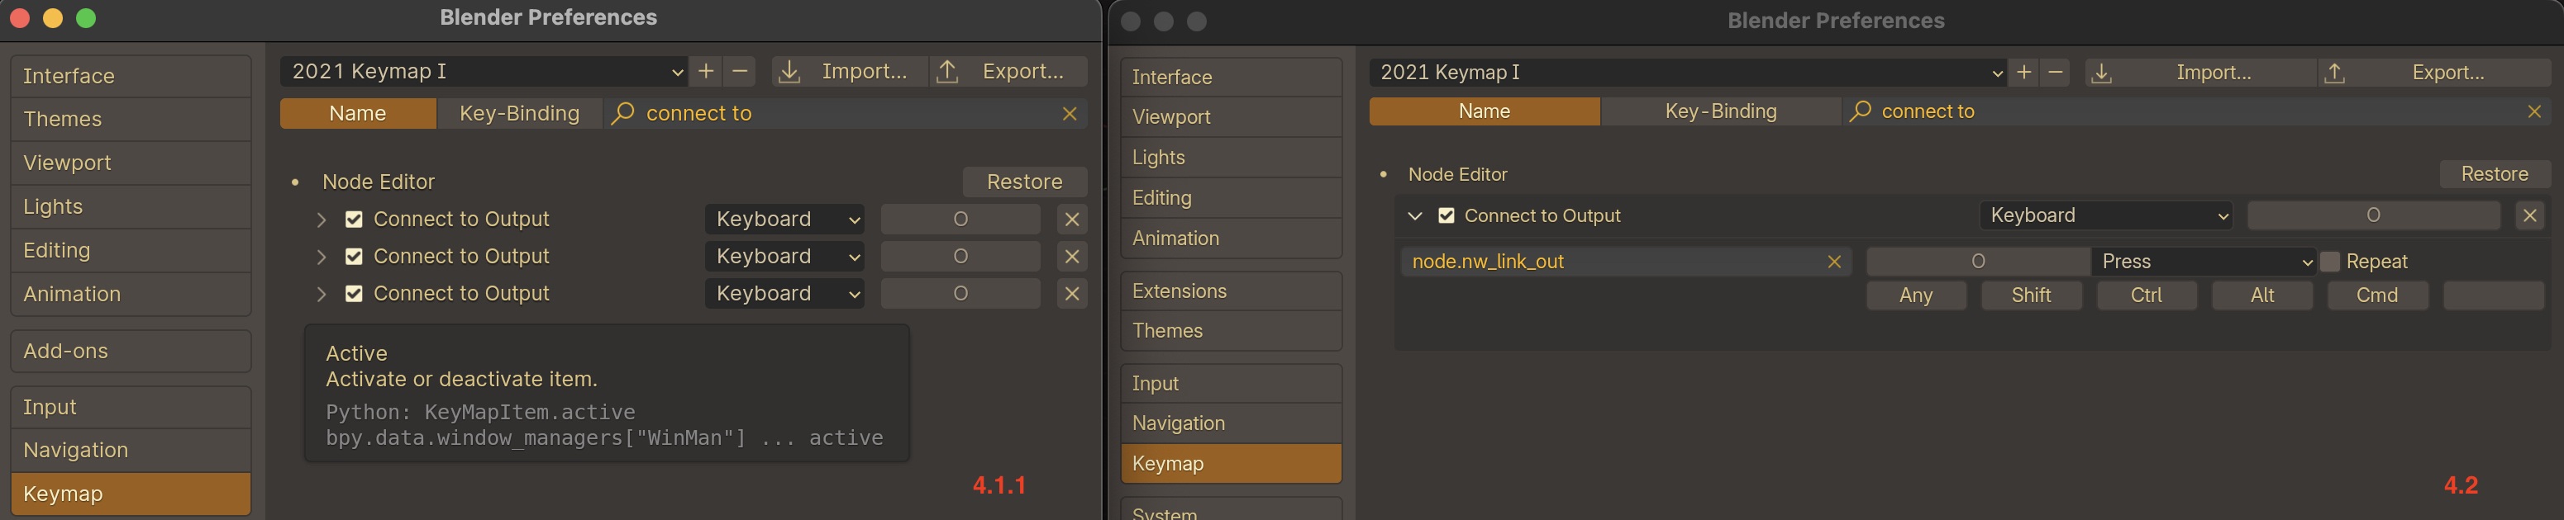Open Keymap section in right window

(1232, 465)
